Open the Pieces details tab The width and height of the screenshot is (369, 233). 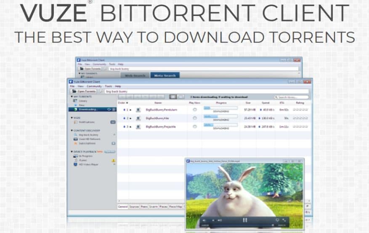163,206
